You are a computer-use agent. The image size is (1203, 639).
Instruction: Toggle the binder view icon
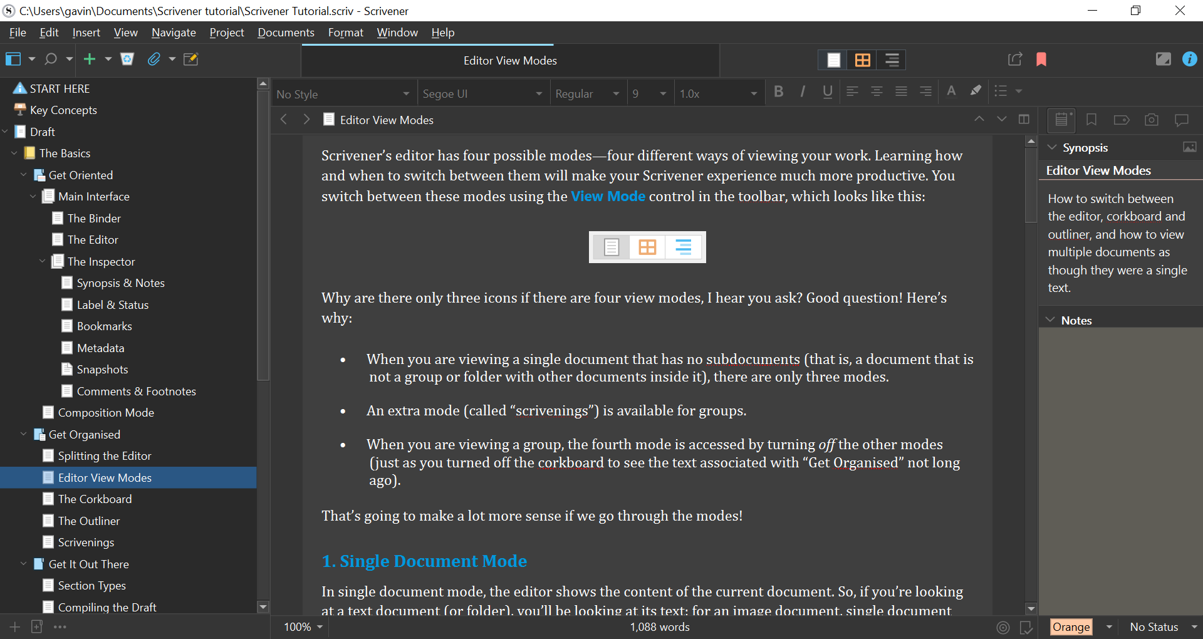(x=13, y=59)
